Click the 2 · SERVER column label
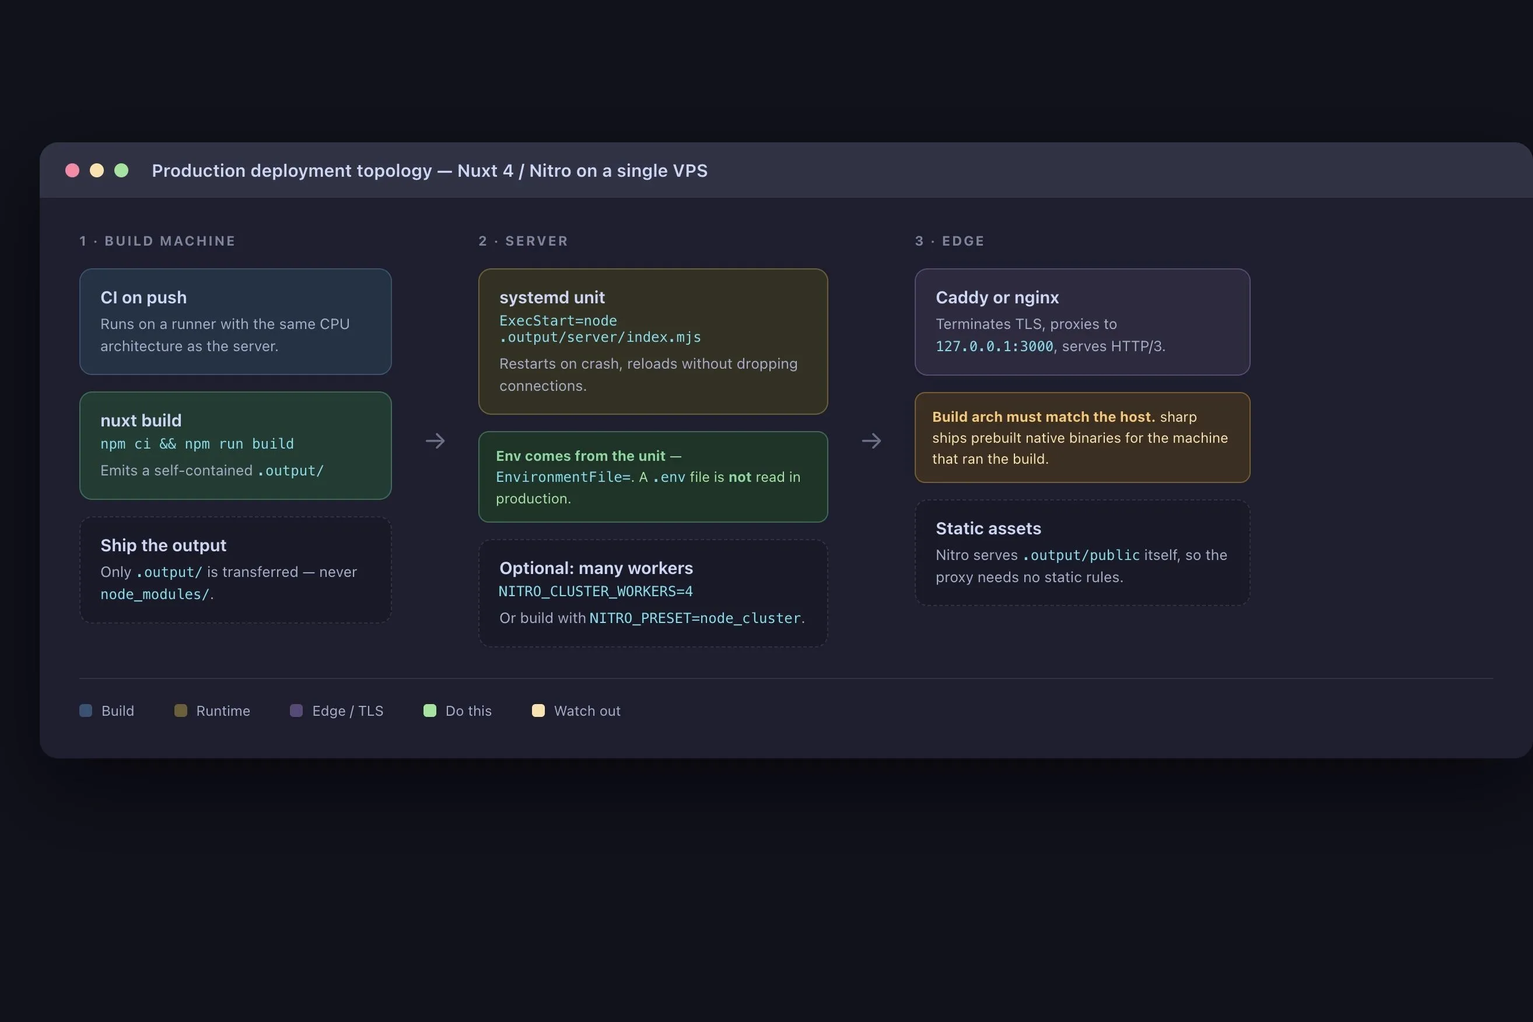The image size is (1533, 1022). tap(523, 241)
